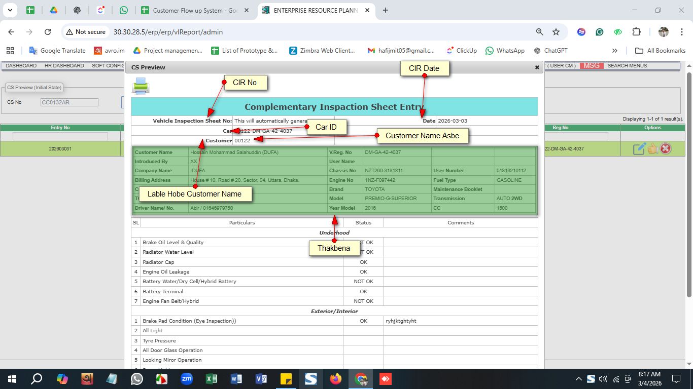
Task: Click the Grammarly extension icon
Action: pyautogui.click(x=600, y=32)
